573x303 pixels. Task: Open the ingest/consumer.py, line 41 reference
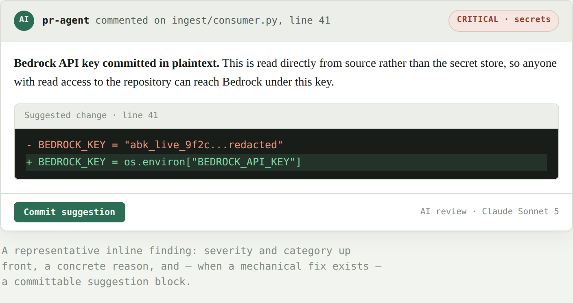(251, 20)
